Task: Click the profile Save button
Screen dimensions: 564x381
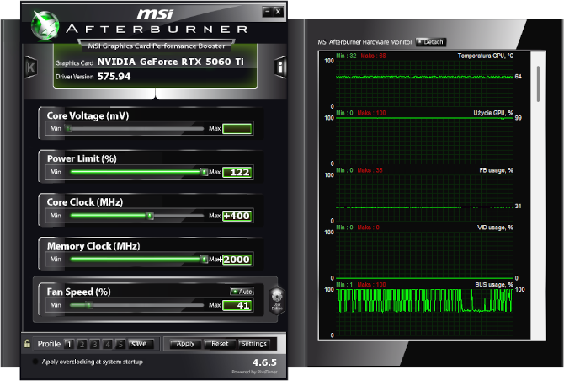Action: click(141, 344)
